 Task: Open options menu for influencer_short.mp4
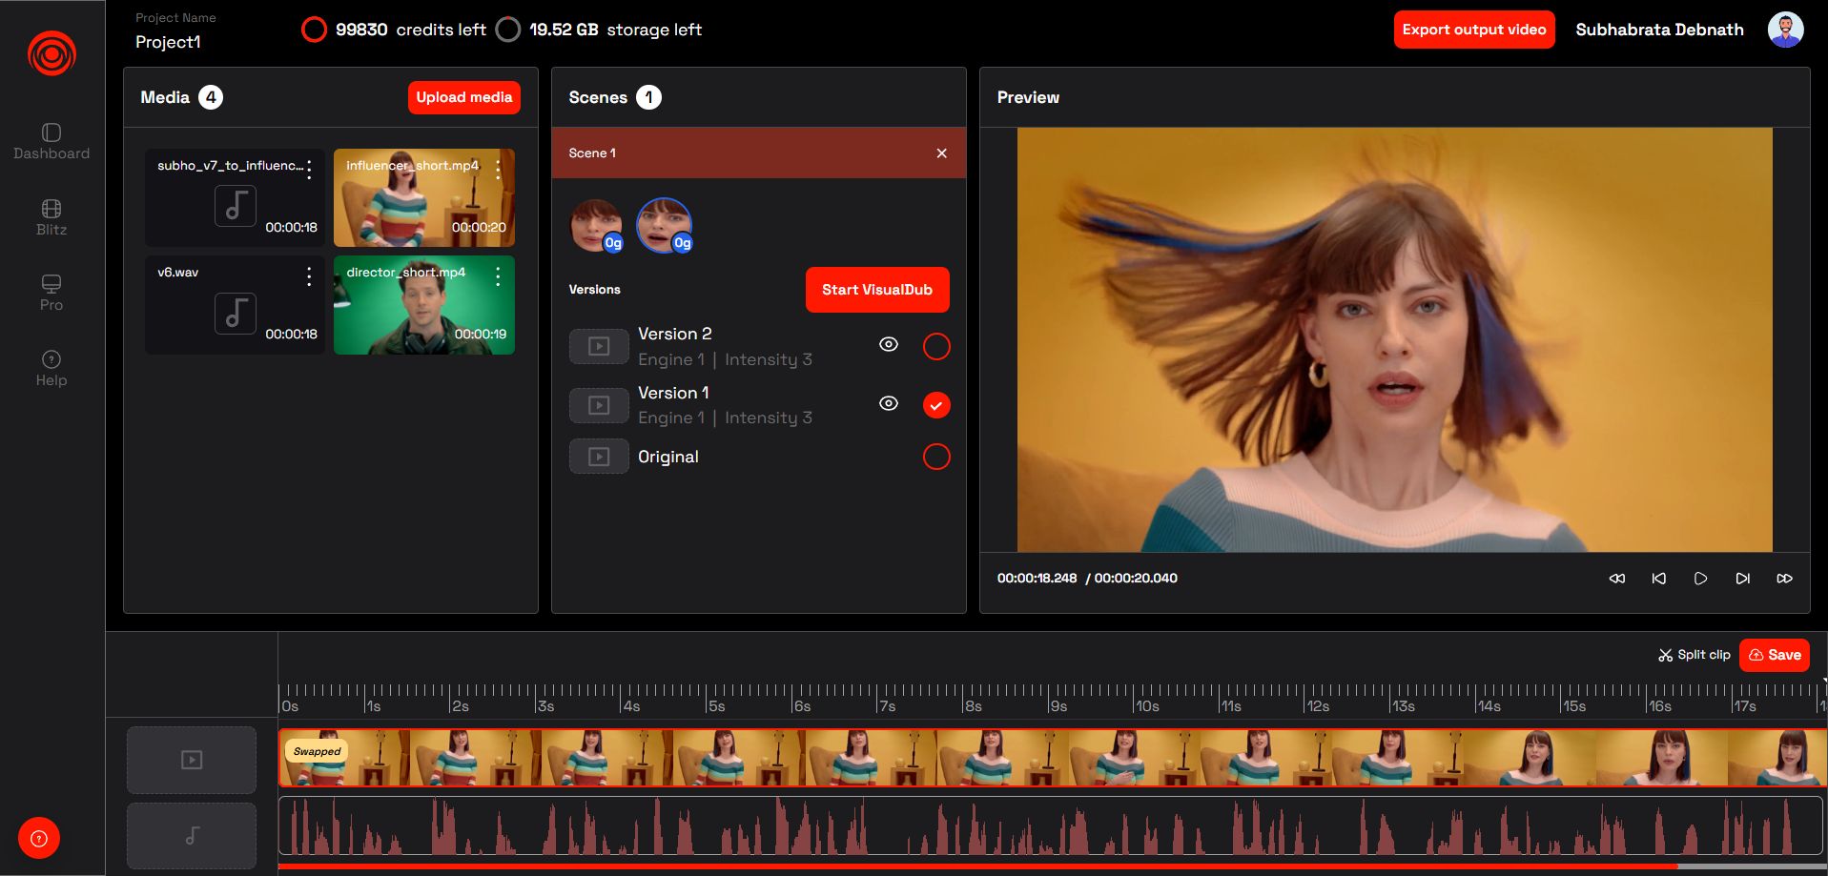pos(498,170)
